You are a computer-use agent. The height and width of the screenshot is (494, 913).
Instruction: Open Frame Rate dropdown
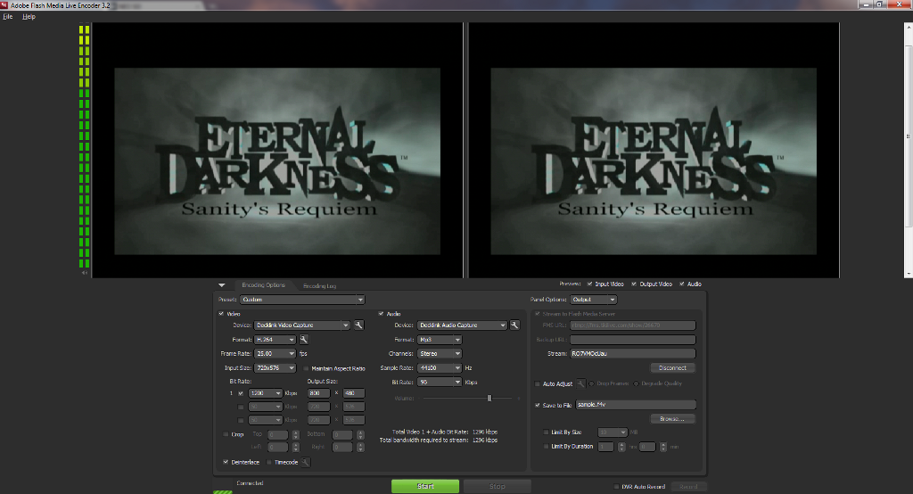(x=275, y=353)
